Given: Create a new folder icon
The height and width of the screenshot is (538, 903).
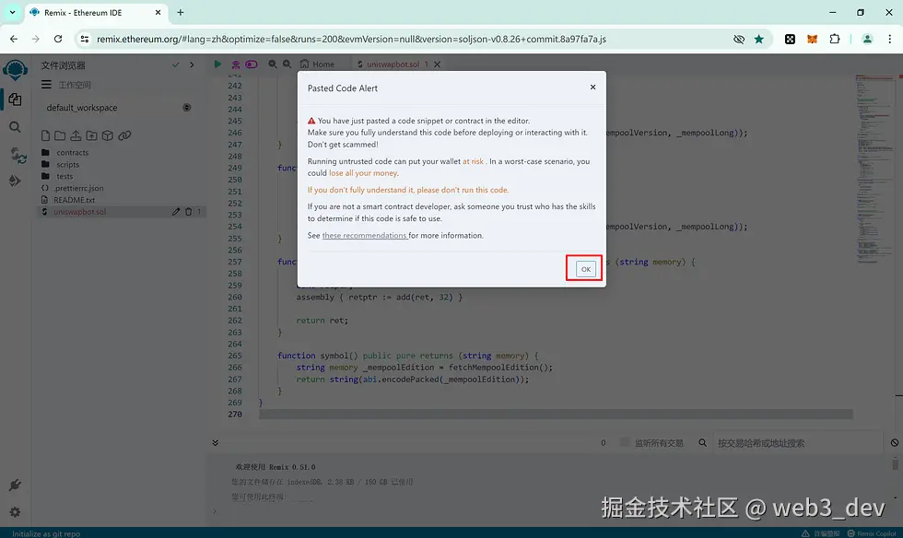Looking at the screenshot, I should tap(60, 135).
